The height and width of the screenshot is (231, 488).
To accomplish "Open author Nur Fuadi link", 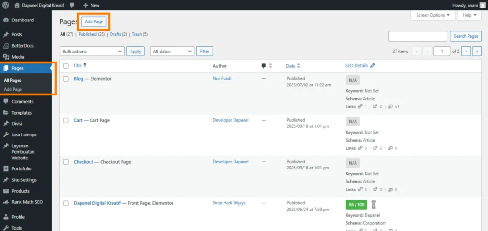I will point(222,79).
